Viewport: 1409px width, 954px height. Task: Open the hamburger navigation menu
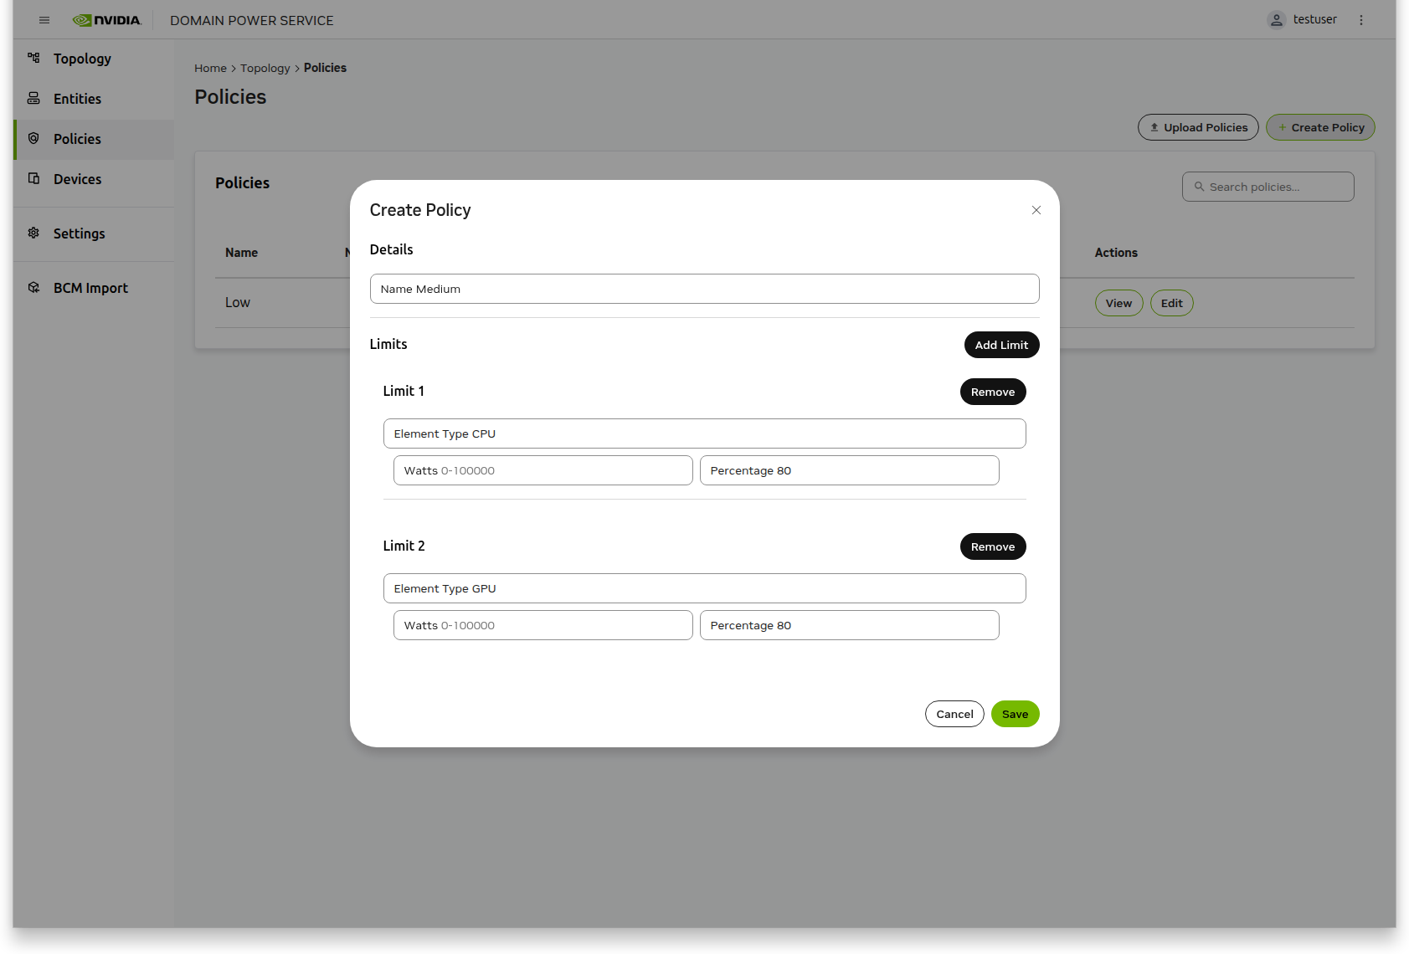click(x=44, y=20)
